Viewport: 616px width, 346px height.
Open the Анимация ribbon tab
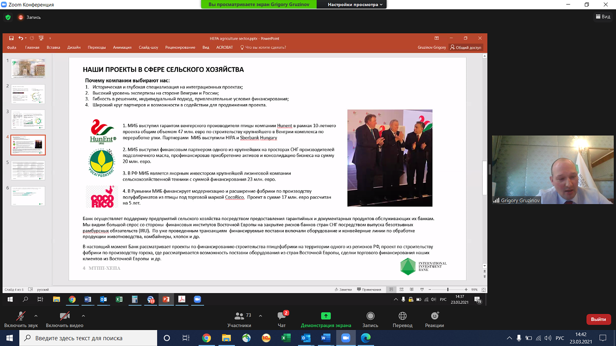[122, 48]
